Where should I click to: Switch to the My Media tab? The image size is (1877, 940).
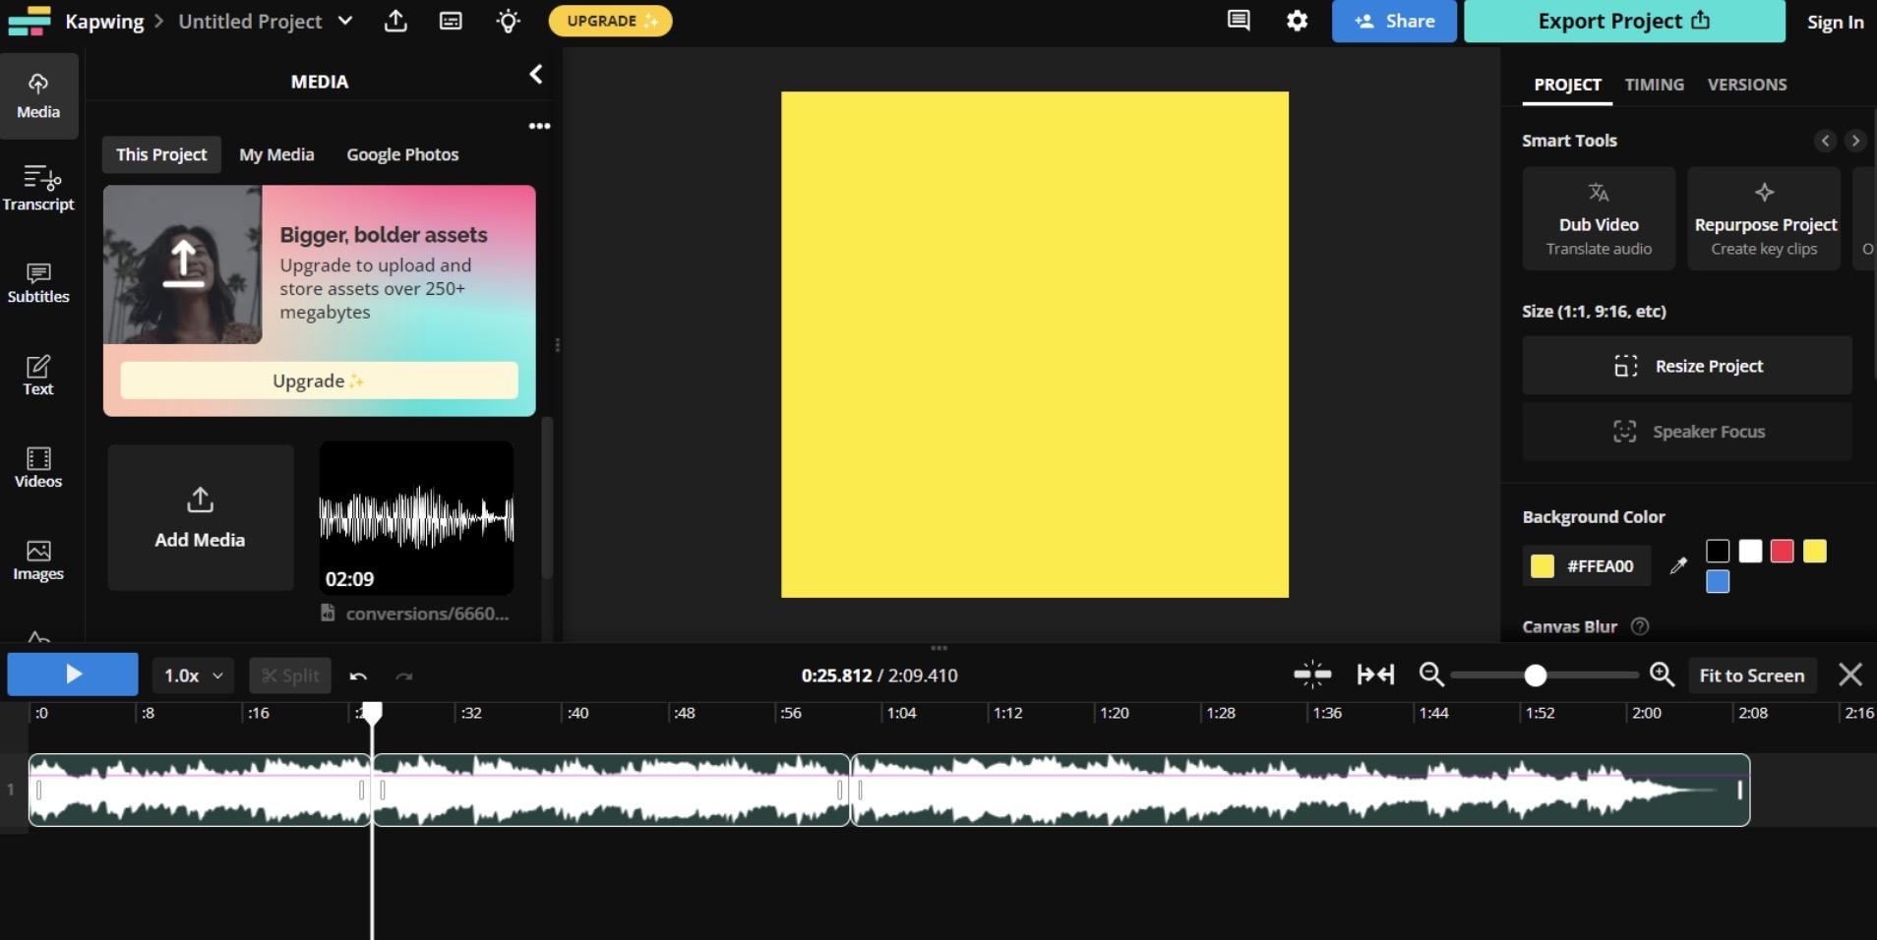(x=276, y=154)
